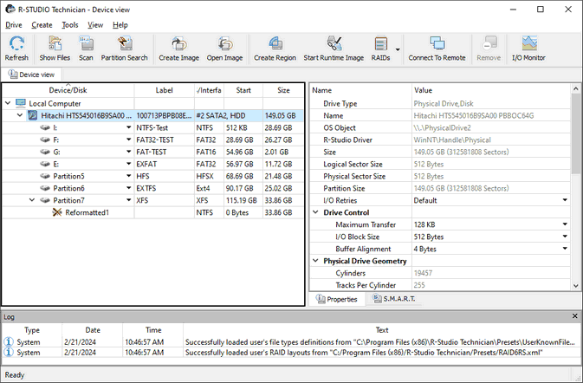The image size is (583, 383).
Task: Click the drive icon for F:
Action: [x=45, y=140]
